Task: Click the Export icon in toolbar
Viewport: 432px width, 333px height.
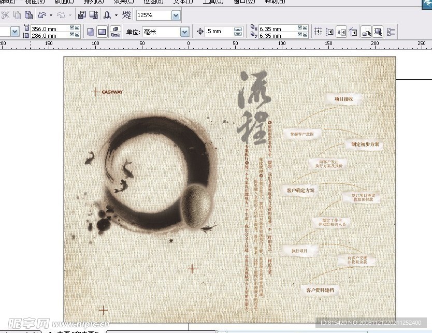Action: (94, 16)
